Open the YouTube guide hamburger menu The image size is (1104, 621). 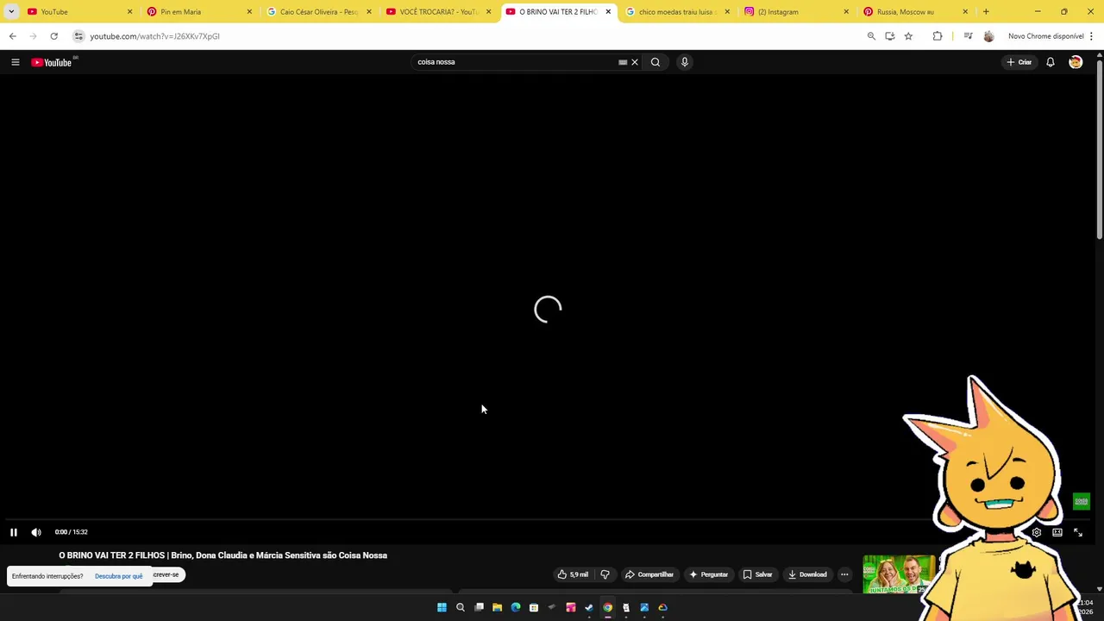[15, 62]
